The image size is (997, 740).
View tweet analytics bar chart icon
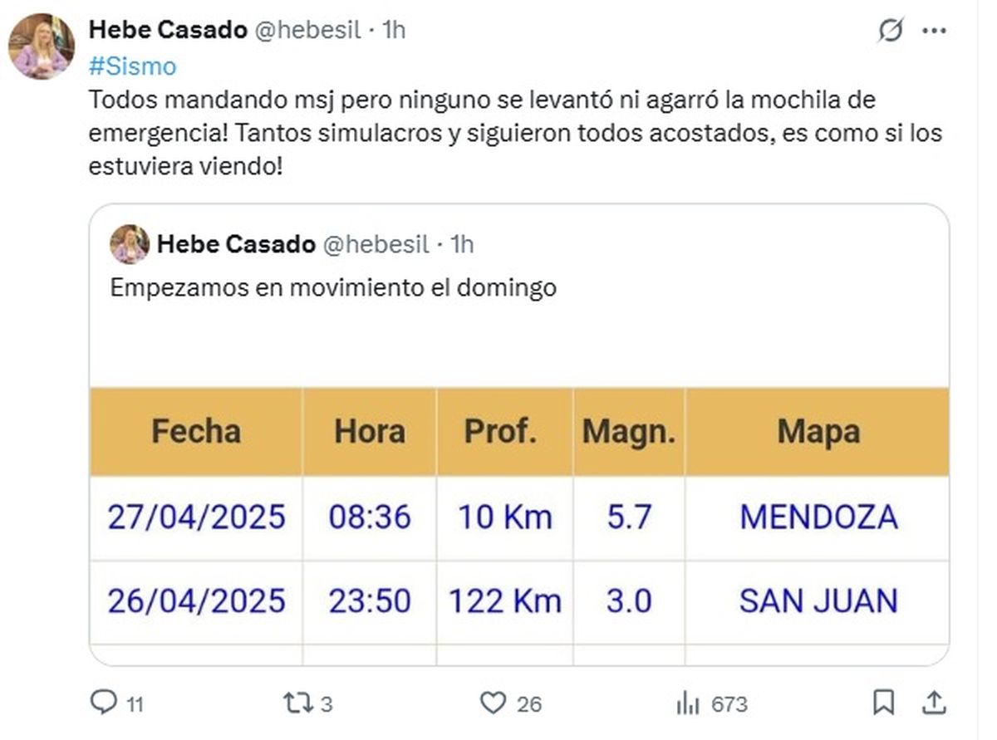687,703
